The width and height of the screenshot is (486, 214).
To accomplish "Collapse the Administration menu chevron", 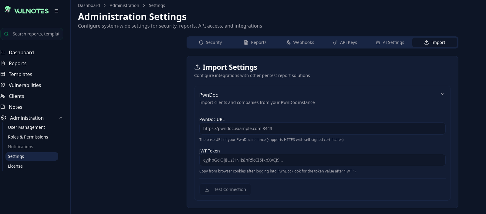I will pyautogui.click(x=61, y=118).
